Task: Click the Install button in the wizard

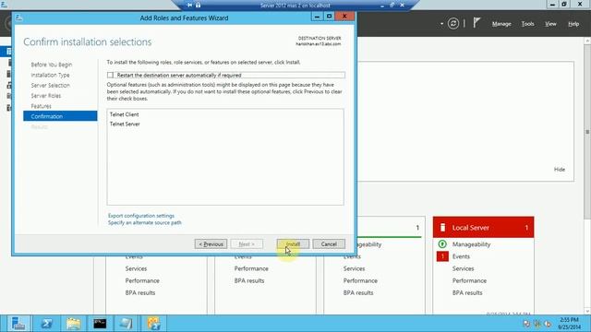Action: [x=293, y=243]
